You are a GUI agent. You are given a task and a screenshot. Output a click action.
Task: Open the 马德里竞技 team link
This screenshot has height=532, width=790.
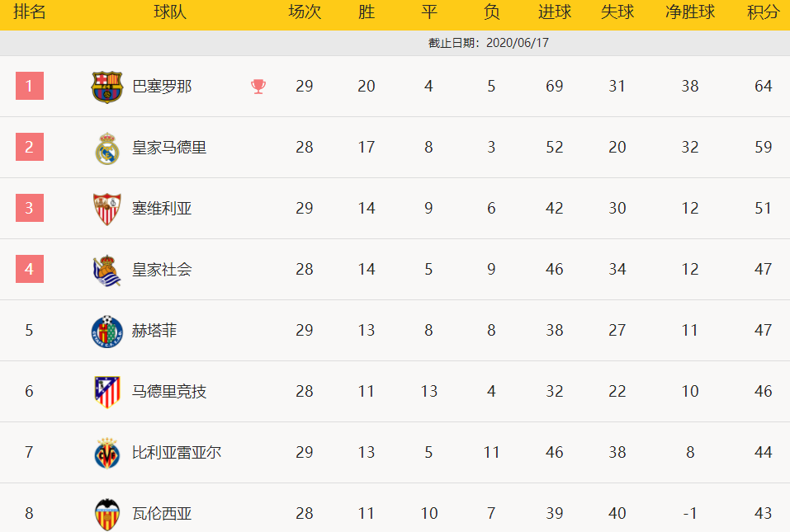[x=169, y=392]
